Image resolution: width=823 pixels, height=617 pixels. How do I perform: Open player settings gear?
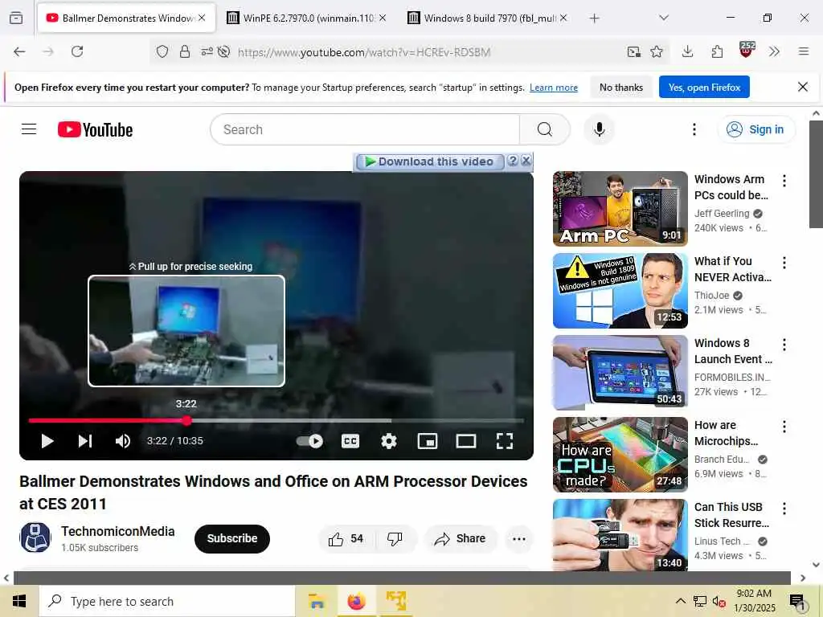388,441
